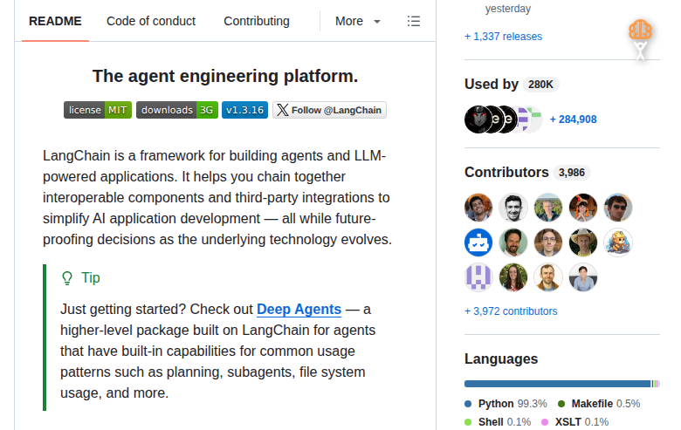This screenshot has height=430, width=681.
Task: Click the 'The agent engineering platform.' heading
Action: pos(225,77)
